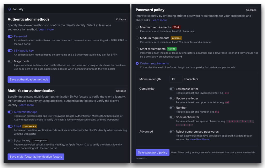
Task: Turn off Email MFA toggle
Action: point(10,126)
